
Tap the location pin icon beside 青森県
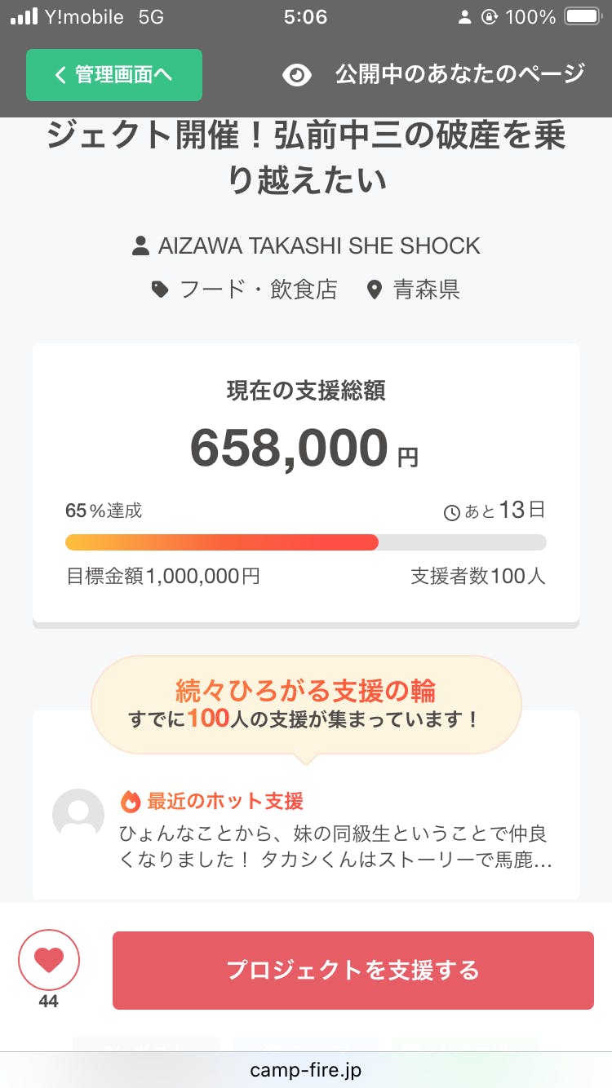click(375, 290)
